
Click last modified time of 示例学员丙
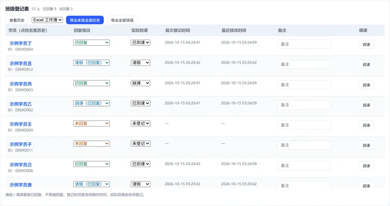click(239, 83)
